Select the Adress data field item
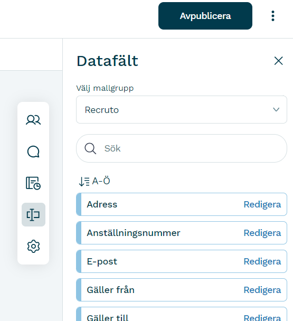Viewport: 293px width, 321px height. point(182,204)
